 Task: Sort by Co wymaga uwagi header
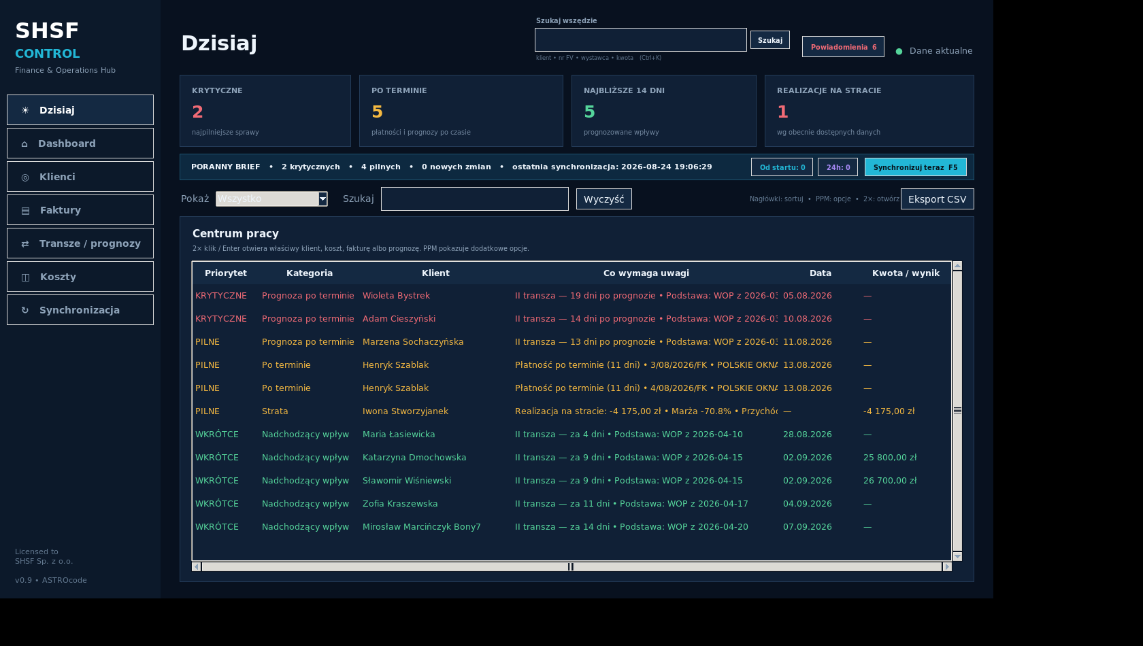646,273
